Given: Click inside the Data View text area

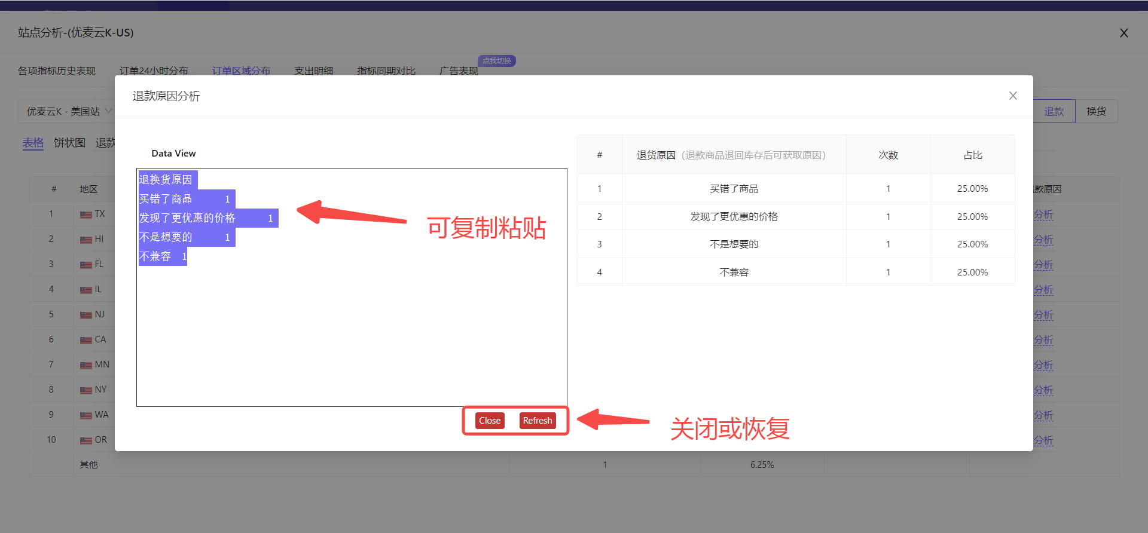Looking at the screenshot, I should click(352, 287).
